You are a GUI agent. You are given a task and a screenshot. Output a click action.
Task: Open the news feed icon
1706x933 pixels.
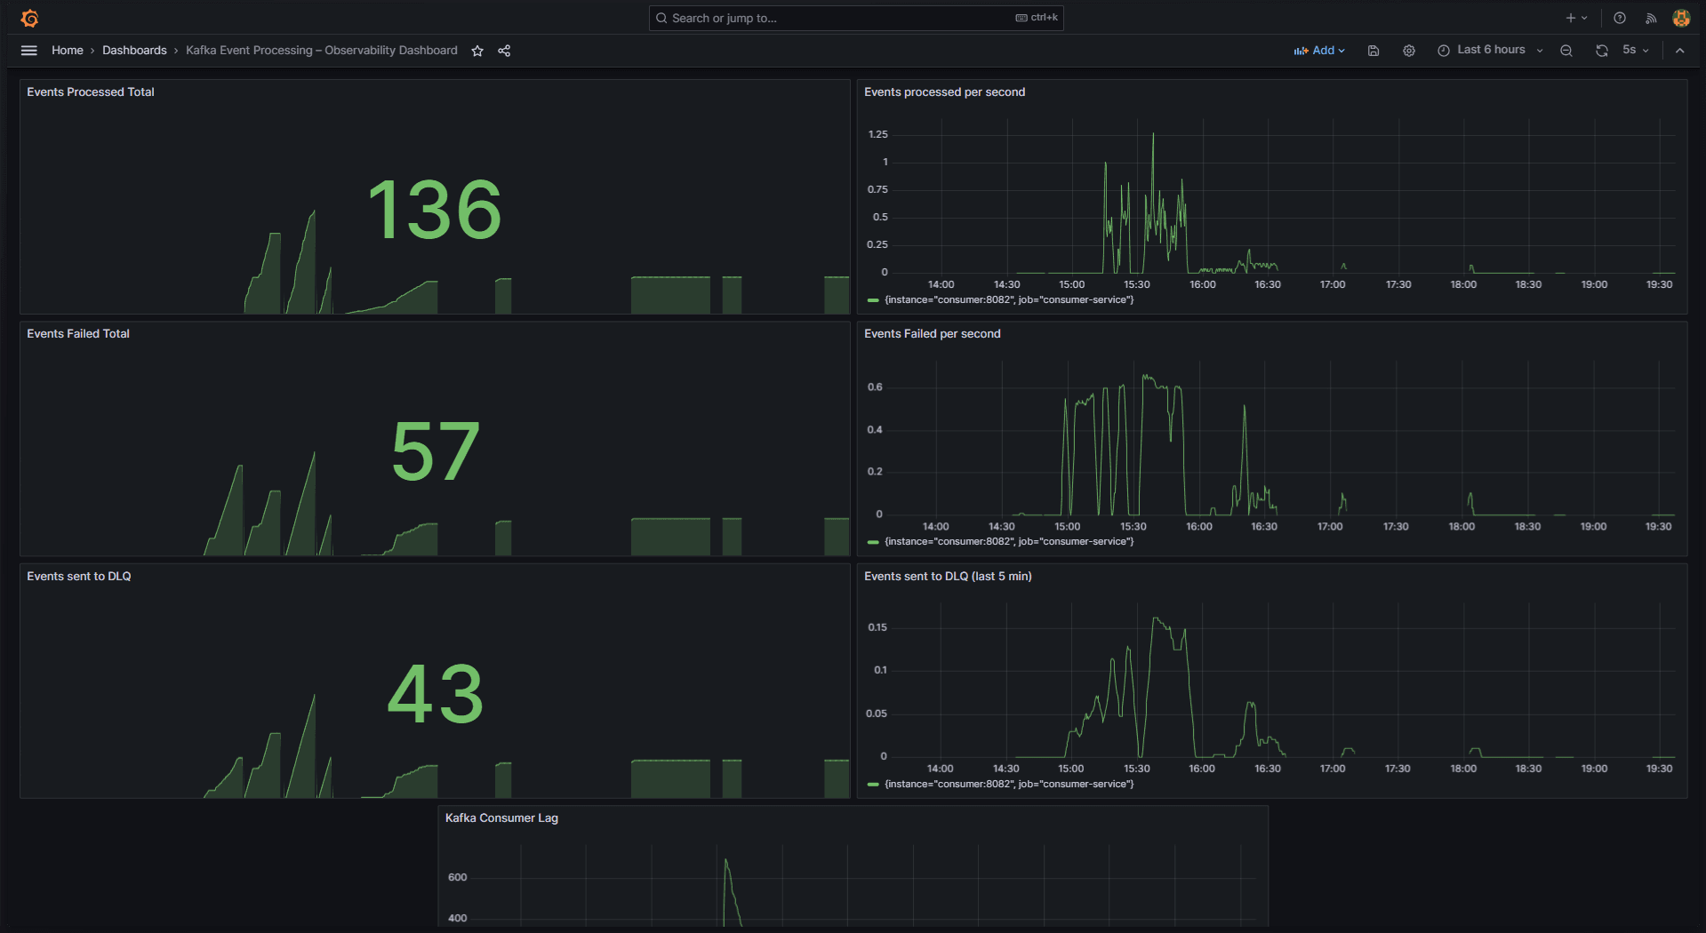(x=1651, y=18)
